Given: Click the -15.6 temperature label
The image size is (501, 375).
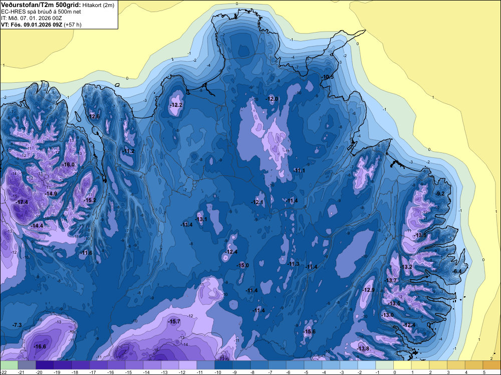Looking at the screenshot, I should point(309,332).
